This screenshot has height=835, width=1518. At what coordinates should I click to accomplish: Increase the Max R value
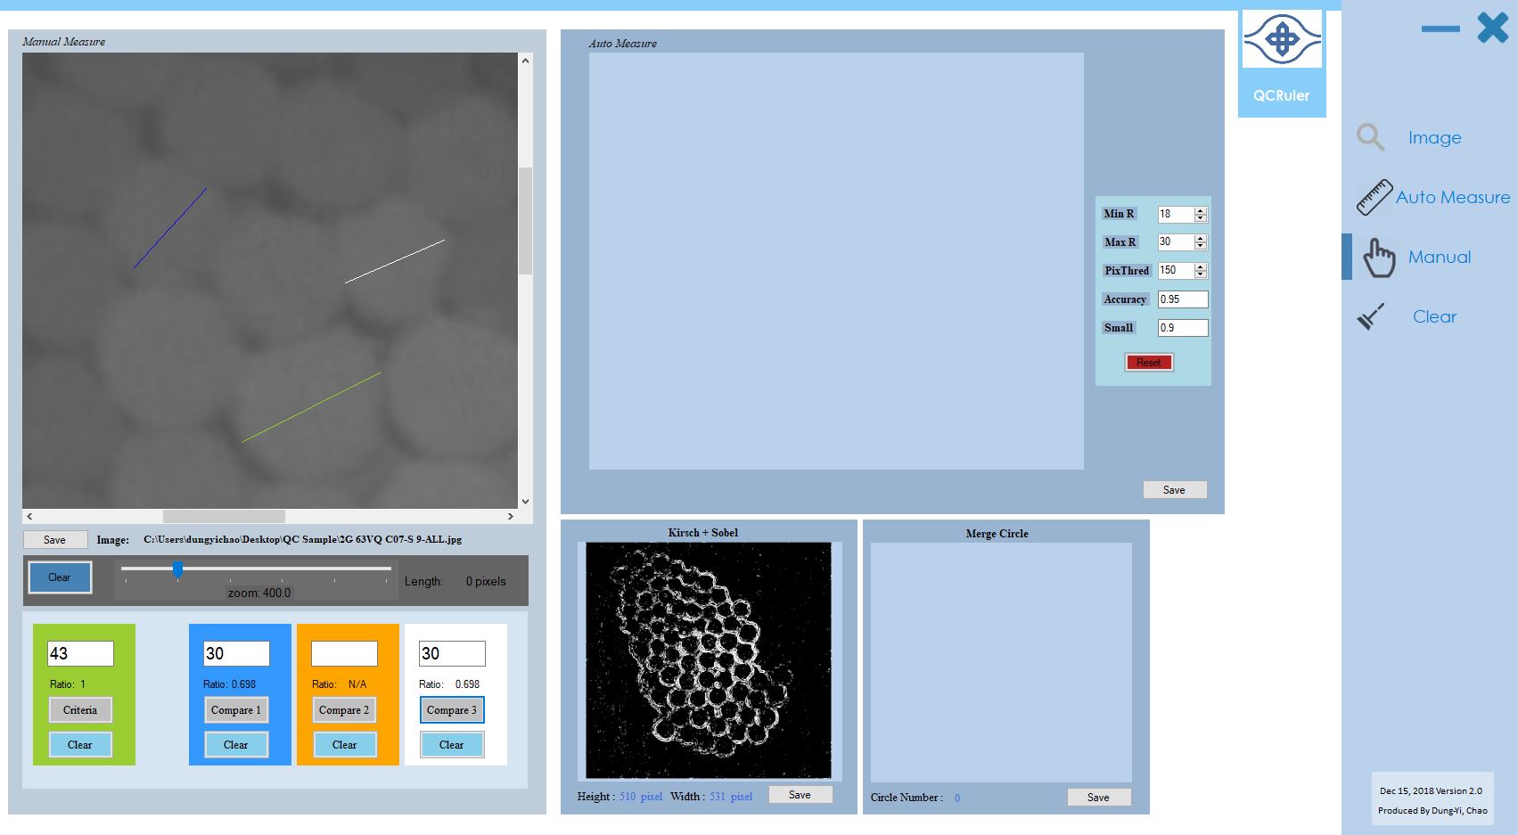1201,239
